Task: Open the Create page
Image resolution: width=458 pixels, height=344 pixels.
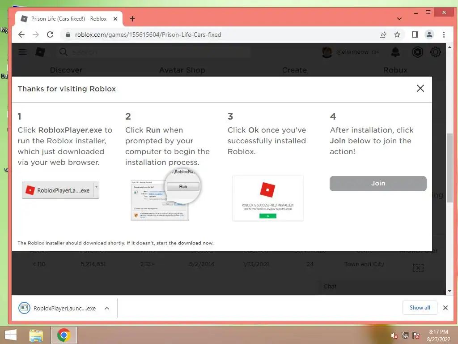Action: 294,70
